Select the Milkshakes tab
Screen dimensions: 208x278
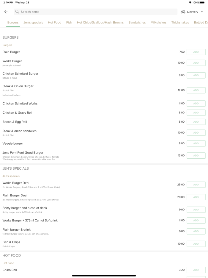pyautogui.click(x=158, y=23)
